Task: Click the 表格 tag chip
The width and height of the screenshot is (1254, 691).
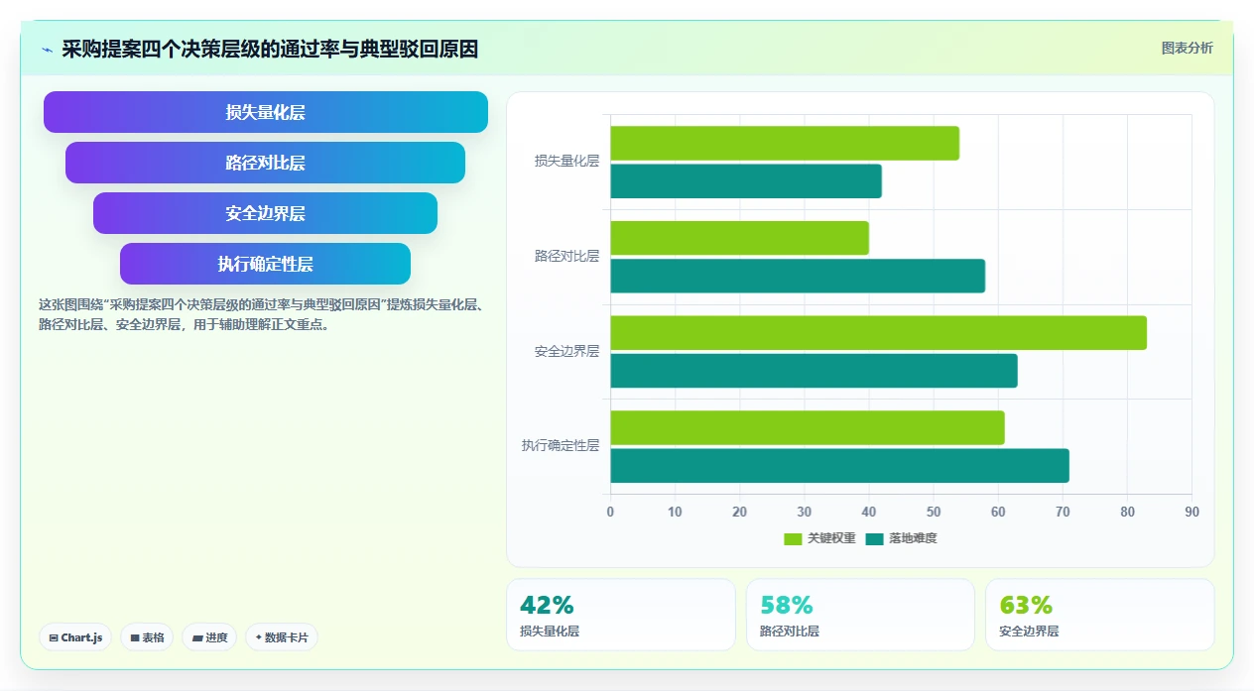Action: coord(148,637)
